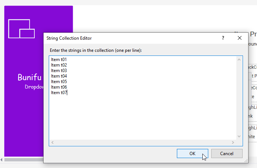Place cursor on line Item t04

(x=59, y=76)
